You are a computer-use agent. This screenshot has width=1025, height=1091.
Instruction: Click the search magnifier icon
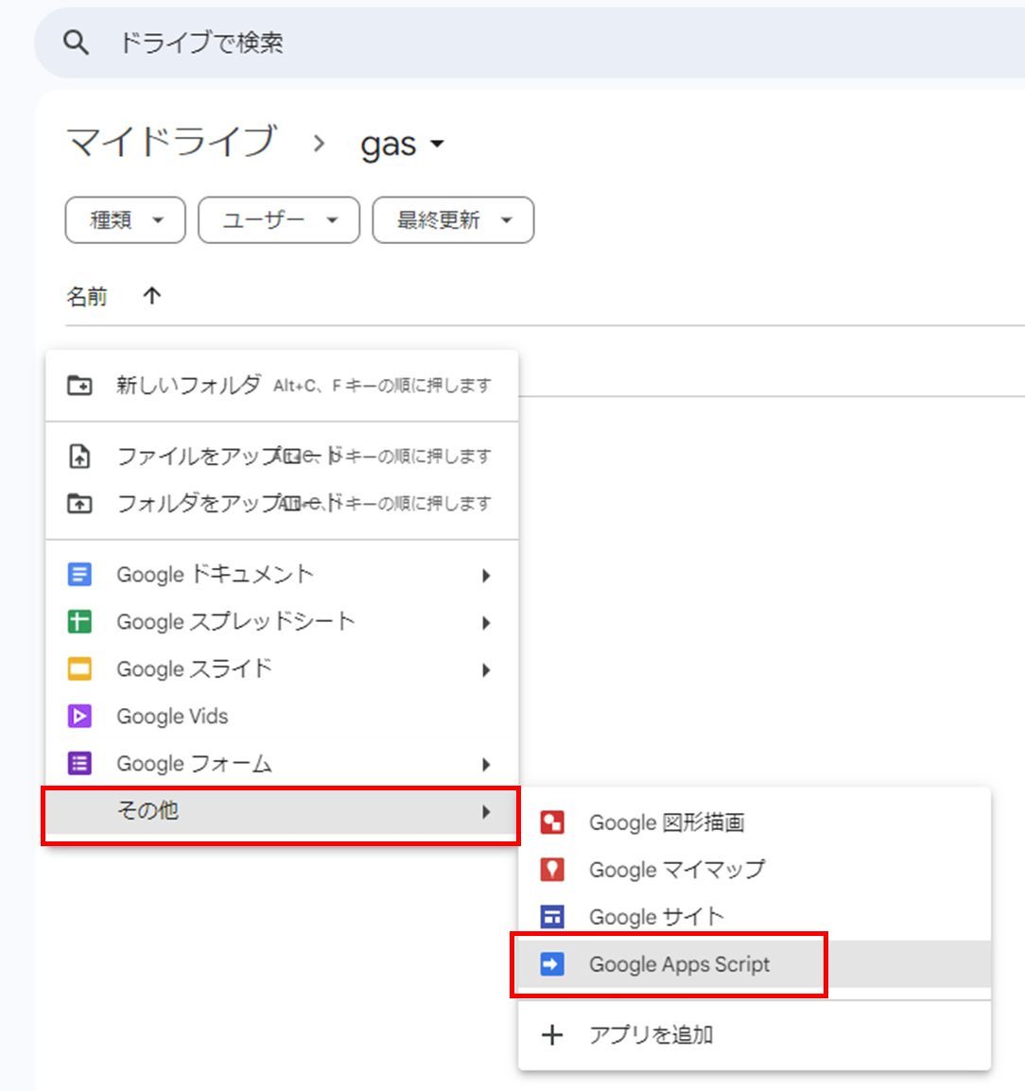76,43
